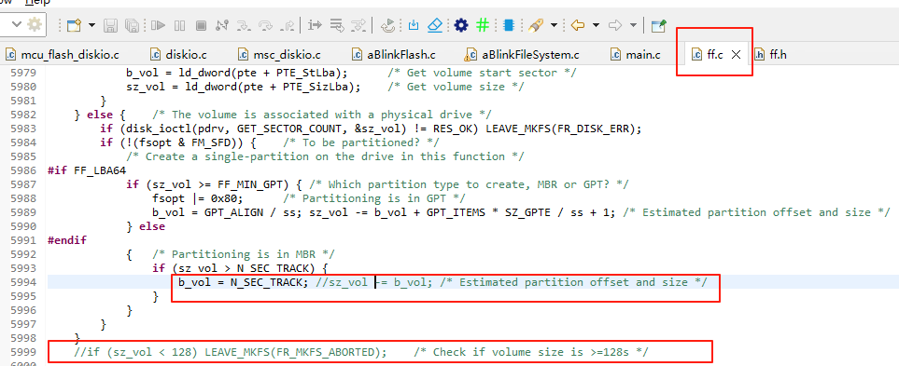Click the New file toolbar icon

[74, 25]
